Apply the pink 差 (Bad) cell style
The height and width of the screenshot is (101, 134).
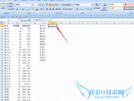tap(129, 5)
